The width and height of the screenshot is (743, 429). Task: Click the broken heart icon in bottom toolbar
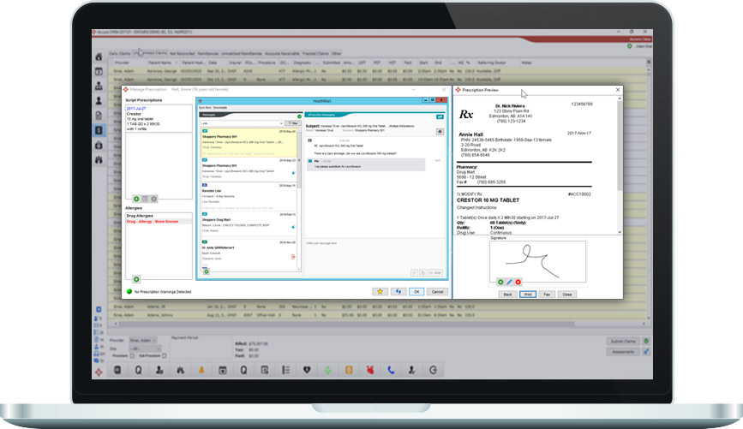coord(307,370)
